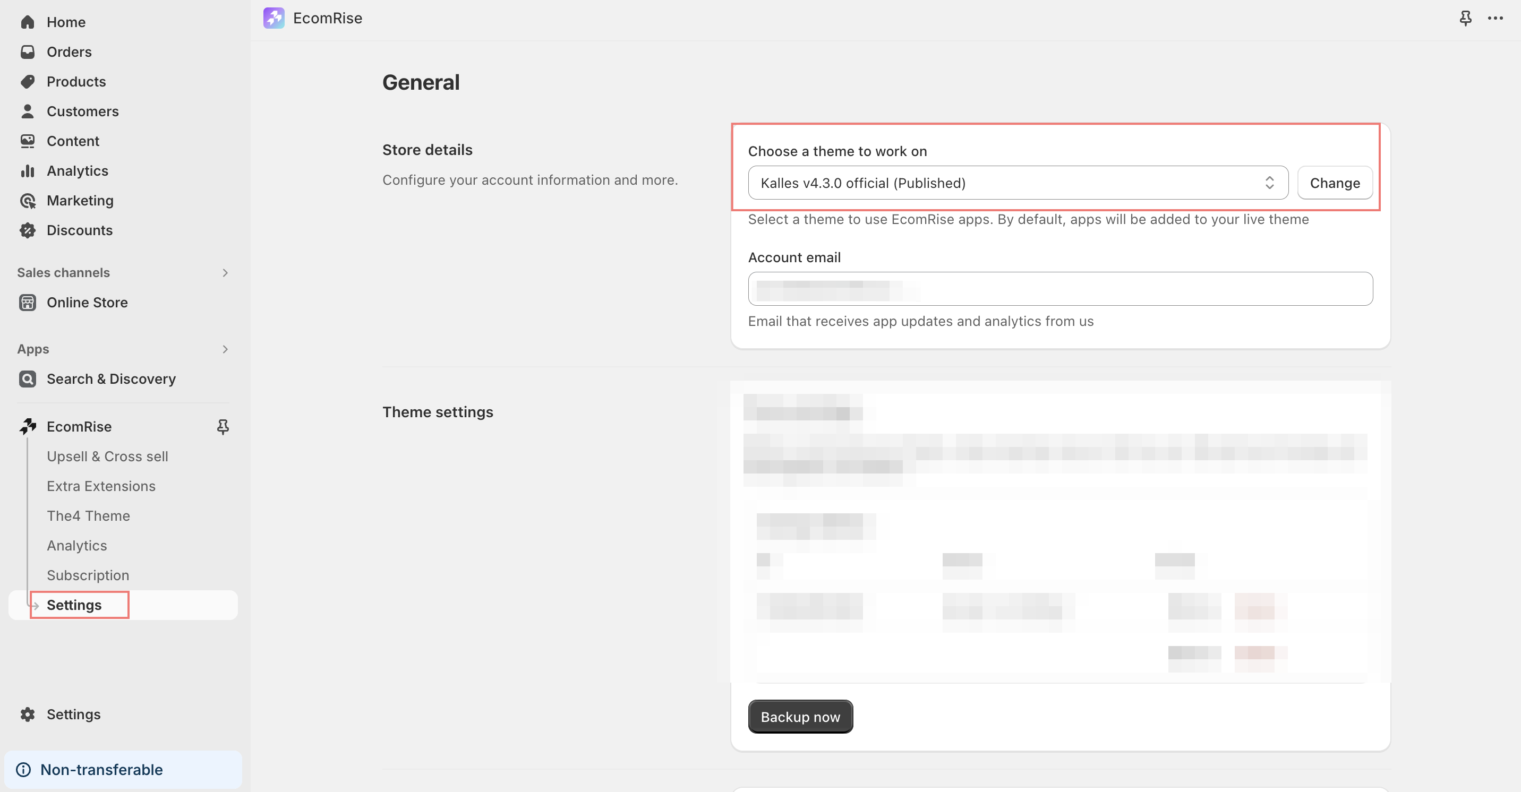Click the Account email input field
Image resolution: width=1521 pixels, height=792 pixels.
(1060, 289)
